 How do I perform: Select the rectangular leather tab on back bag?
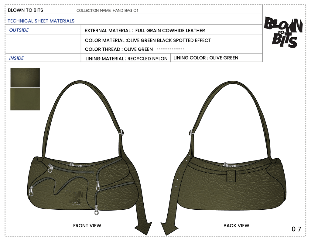pos(231,176)
